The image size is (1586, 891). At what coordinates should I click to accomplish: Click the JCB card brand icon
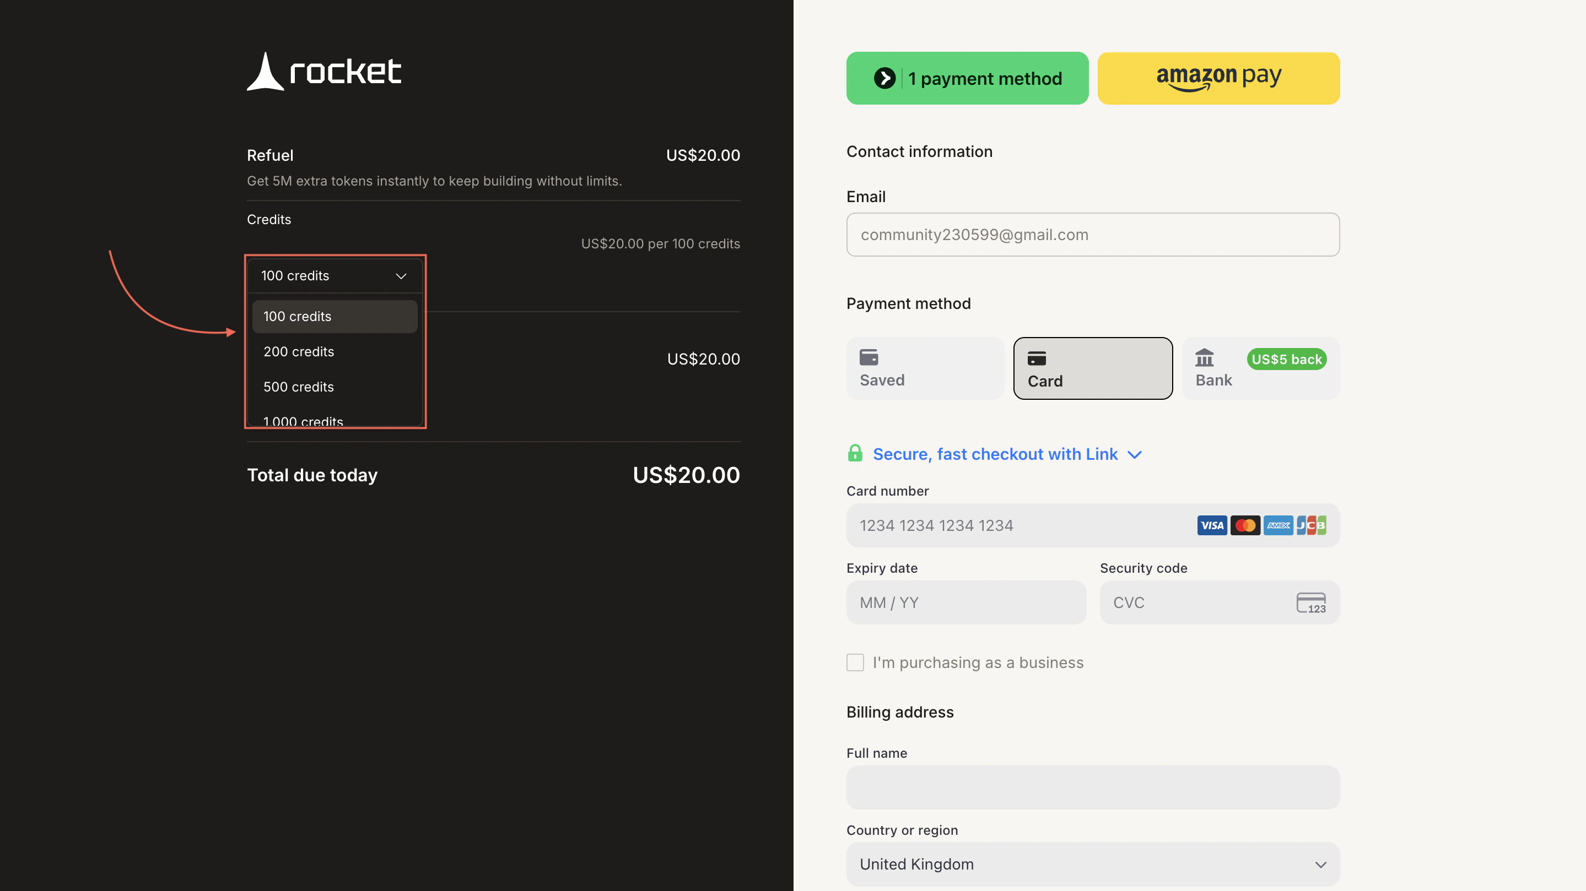coord(1312,525)
